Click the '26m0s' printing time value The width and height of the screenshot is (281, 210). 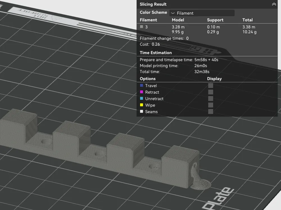pyautogui.click(x=201, y=66)
